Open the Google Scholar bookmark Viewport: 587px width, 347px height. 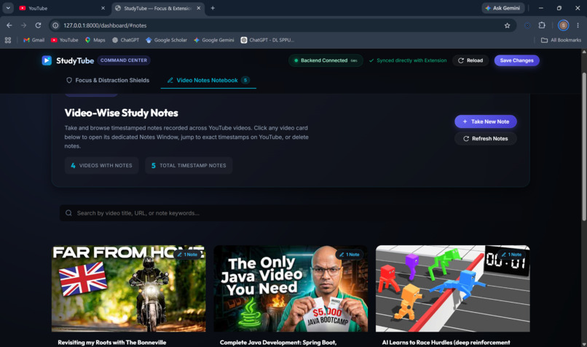(166, 40)
